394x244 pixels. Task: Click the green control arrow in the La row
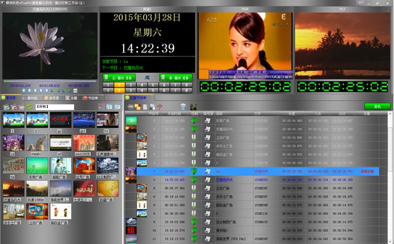click(194, 172)
